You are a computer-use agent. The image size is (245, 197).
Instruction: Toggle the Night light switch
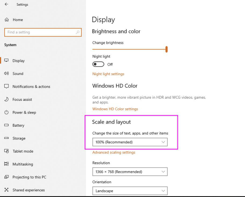click(x=98, y=64)
